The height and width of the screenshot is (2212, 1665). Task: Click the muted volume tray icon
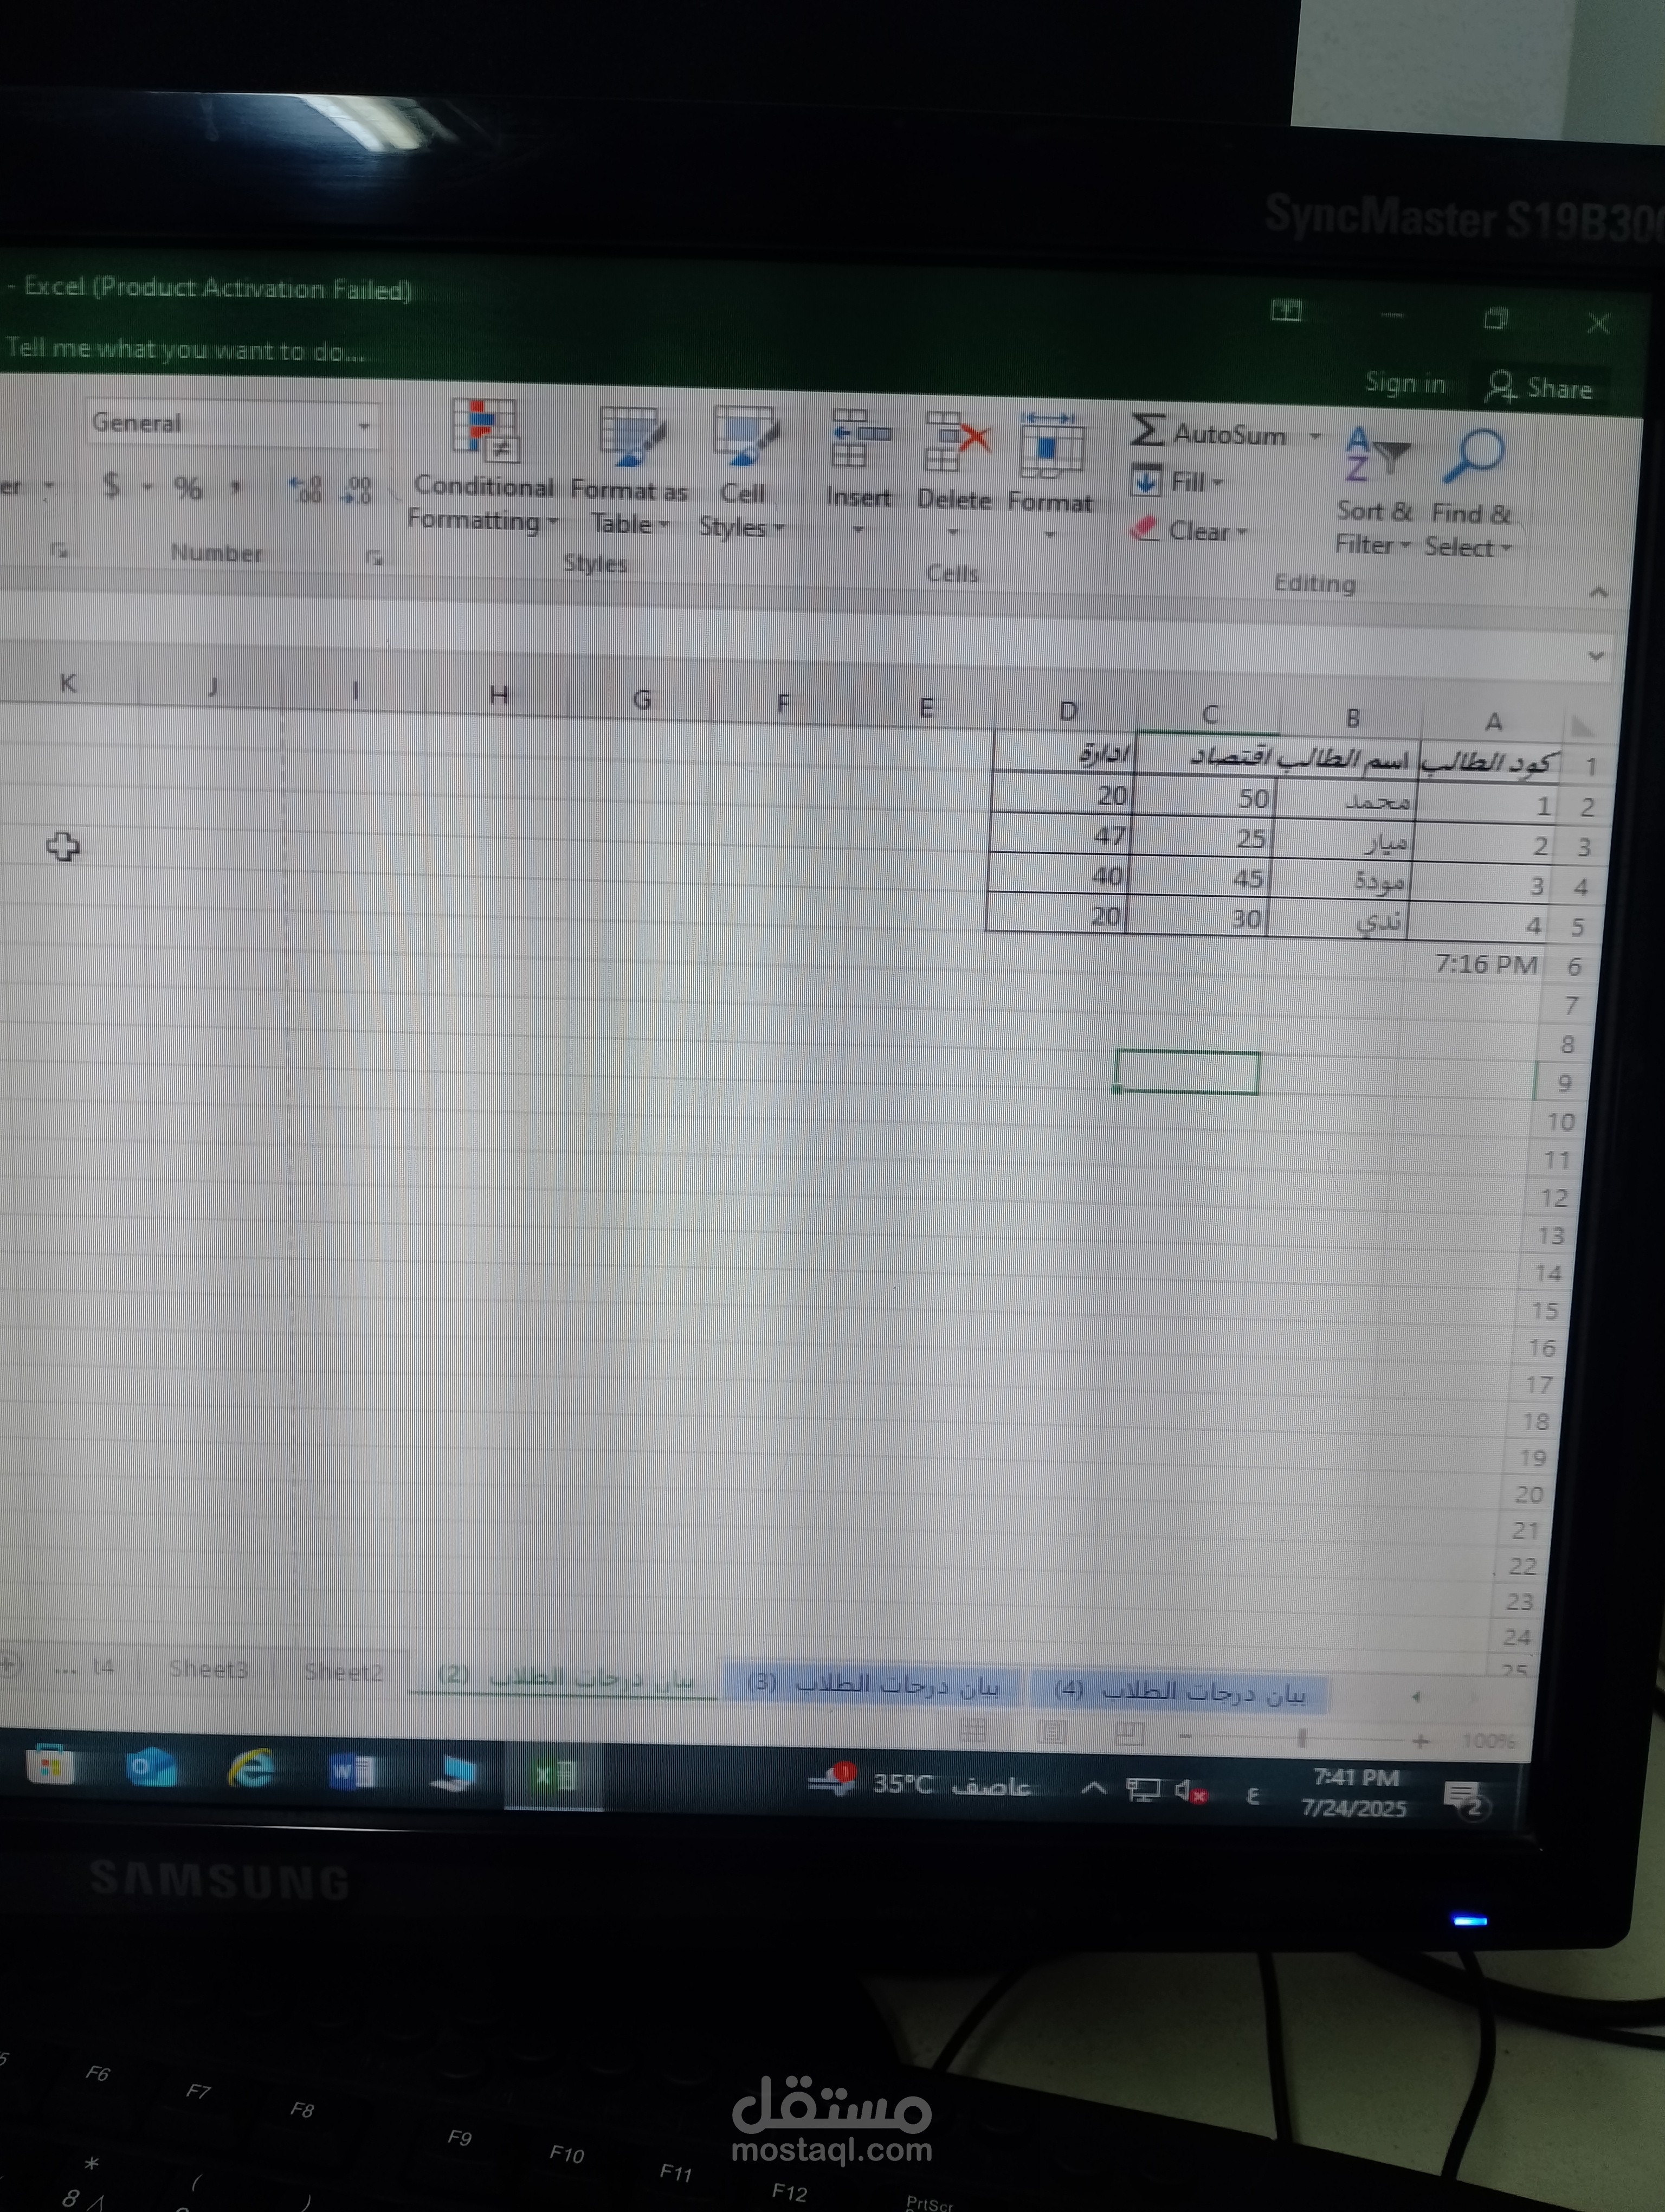click(1190, 1791)
